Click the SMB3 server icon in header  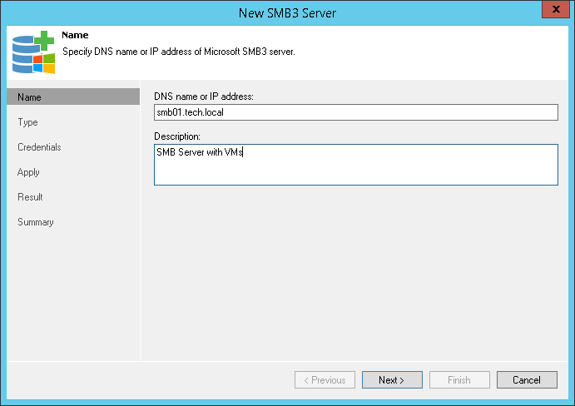click(32, 52)
